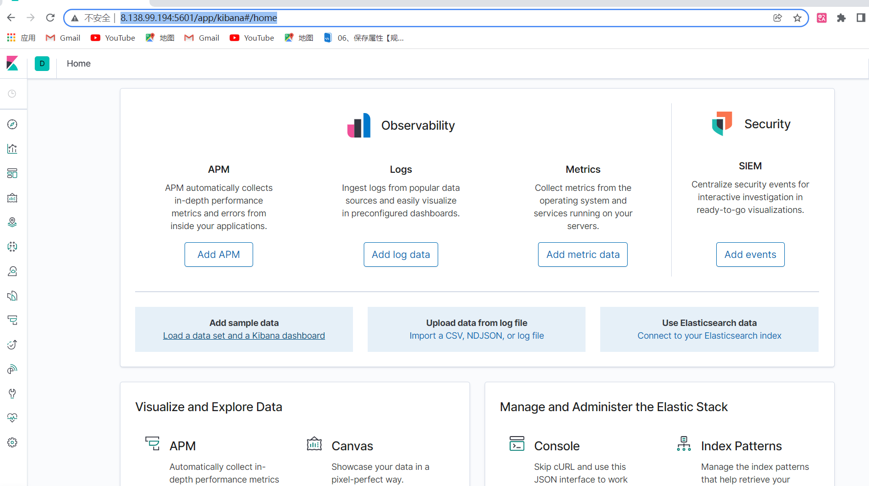Open Visualize chart icon in sidebar
Screen dimensions: 869x486
click(12, 149)
